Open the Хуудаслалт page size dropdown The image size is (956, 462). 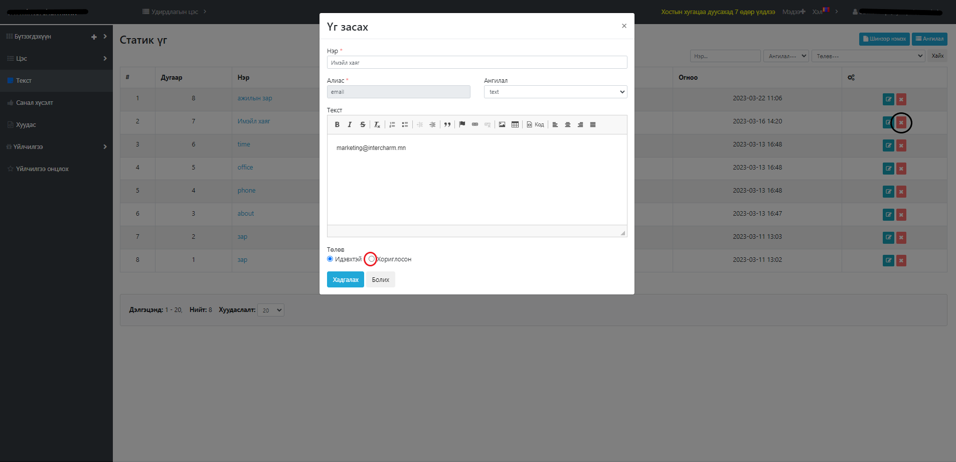(271, 310)
